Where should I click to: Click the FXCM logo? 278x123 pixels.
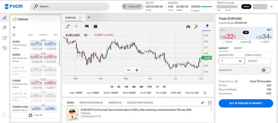click(x=13, y=6)
